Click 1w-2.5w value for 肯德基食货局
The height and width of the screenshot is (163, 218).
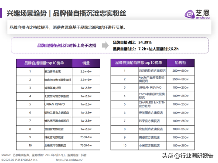[86, 88]
